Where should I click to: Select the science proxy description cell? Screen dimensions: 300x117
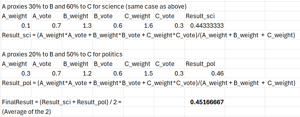(94, 6)
